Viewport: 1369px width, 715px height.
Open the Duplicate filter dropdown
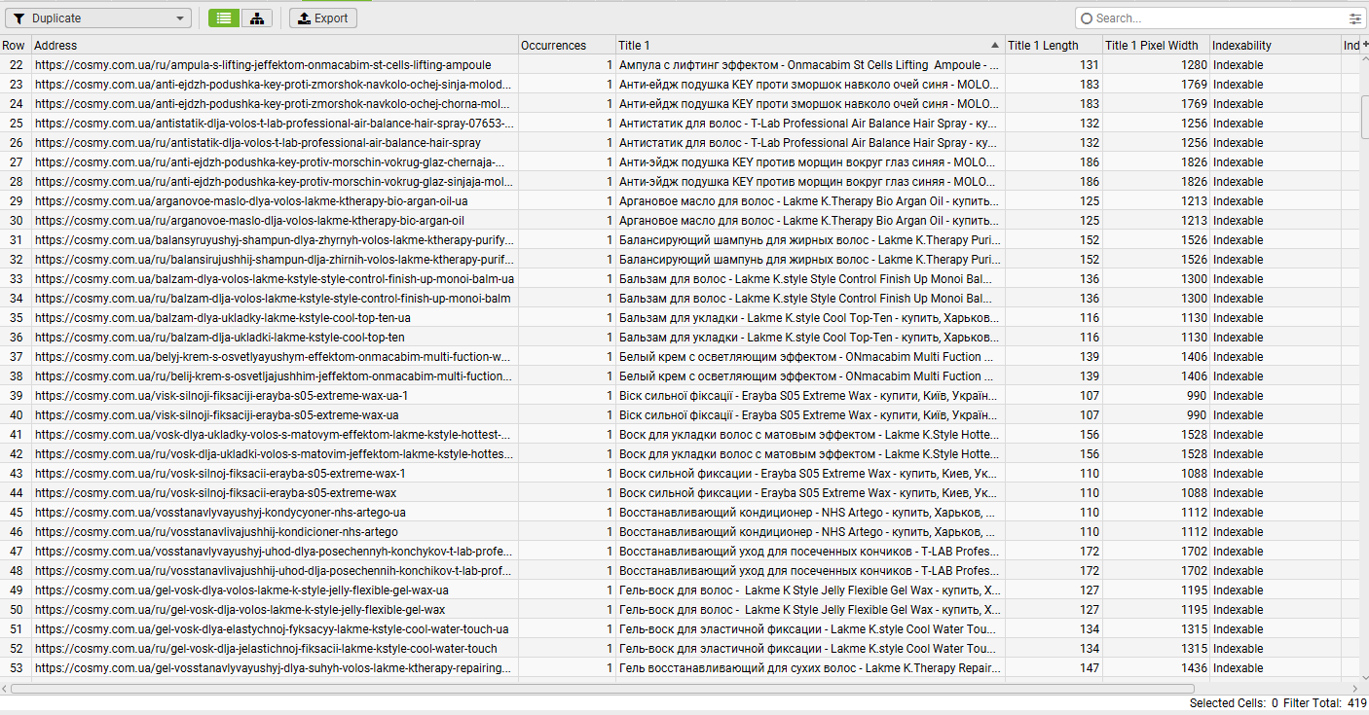point(98,18)
